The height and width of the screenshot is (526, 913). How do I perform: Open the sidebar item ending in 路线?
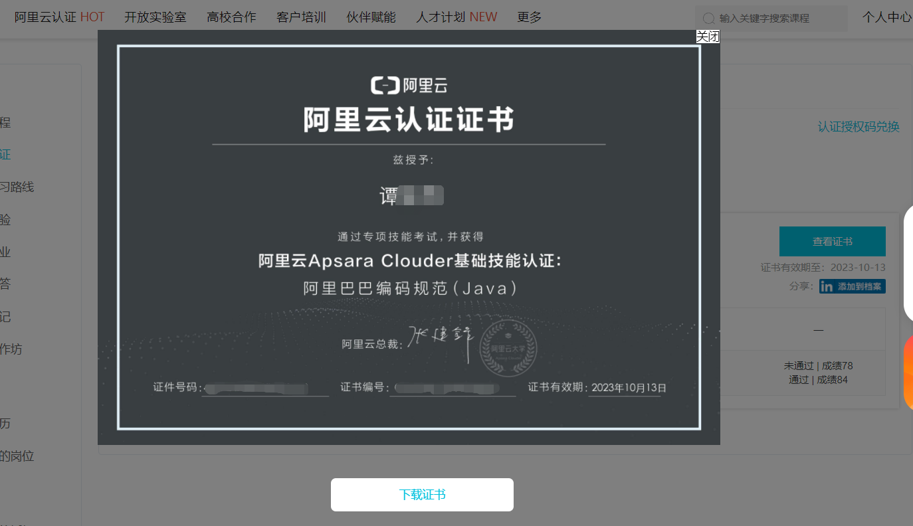pos(17,187)
